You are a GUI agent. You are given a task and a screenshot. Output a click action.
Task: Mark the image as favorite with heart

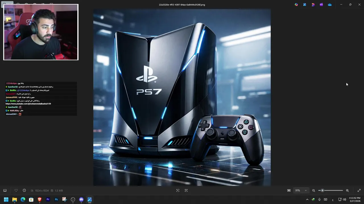pos(16,190)
